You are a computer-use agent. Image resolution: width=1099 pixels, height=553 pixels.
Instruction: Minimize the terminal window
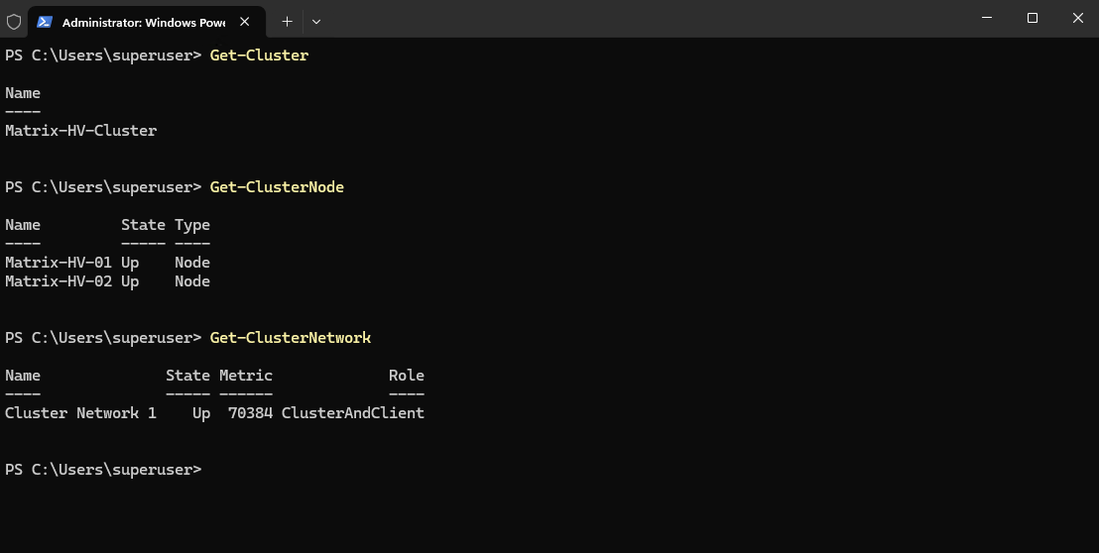pyautogui.click(x=987, y=18)
